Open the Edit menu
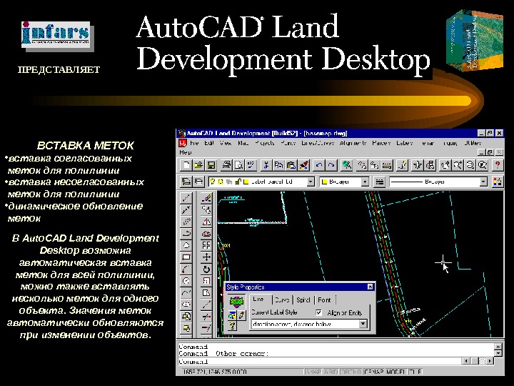This screenshot has width=514, height=386. point(209,143)
